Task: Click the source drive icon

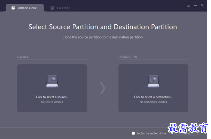Action: (x=52, y=82)
